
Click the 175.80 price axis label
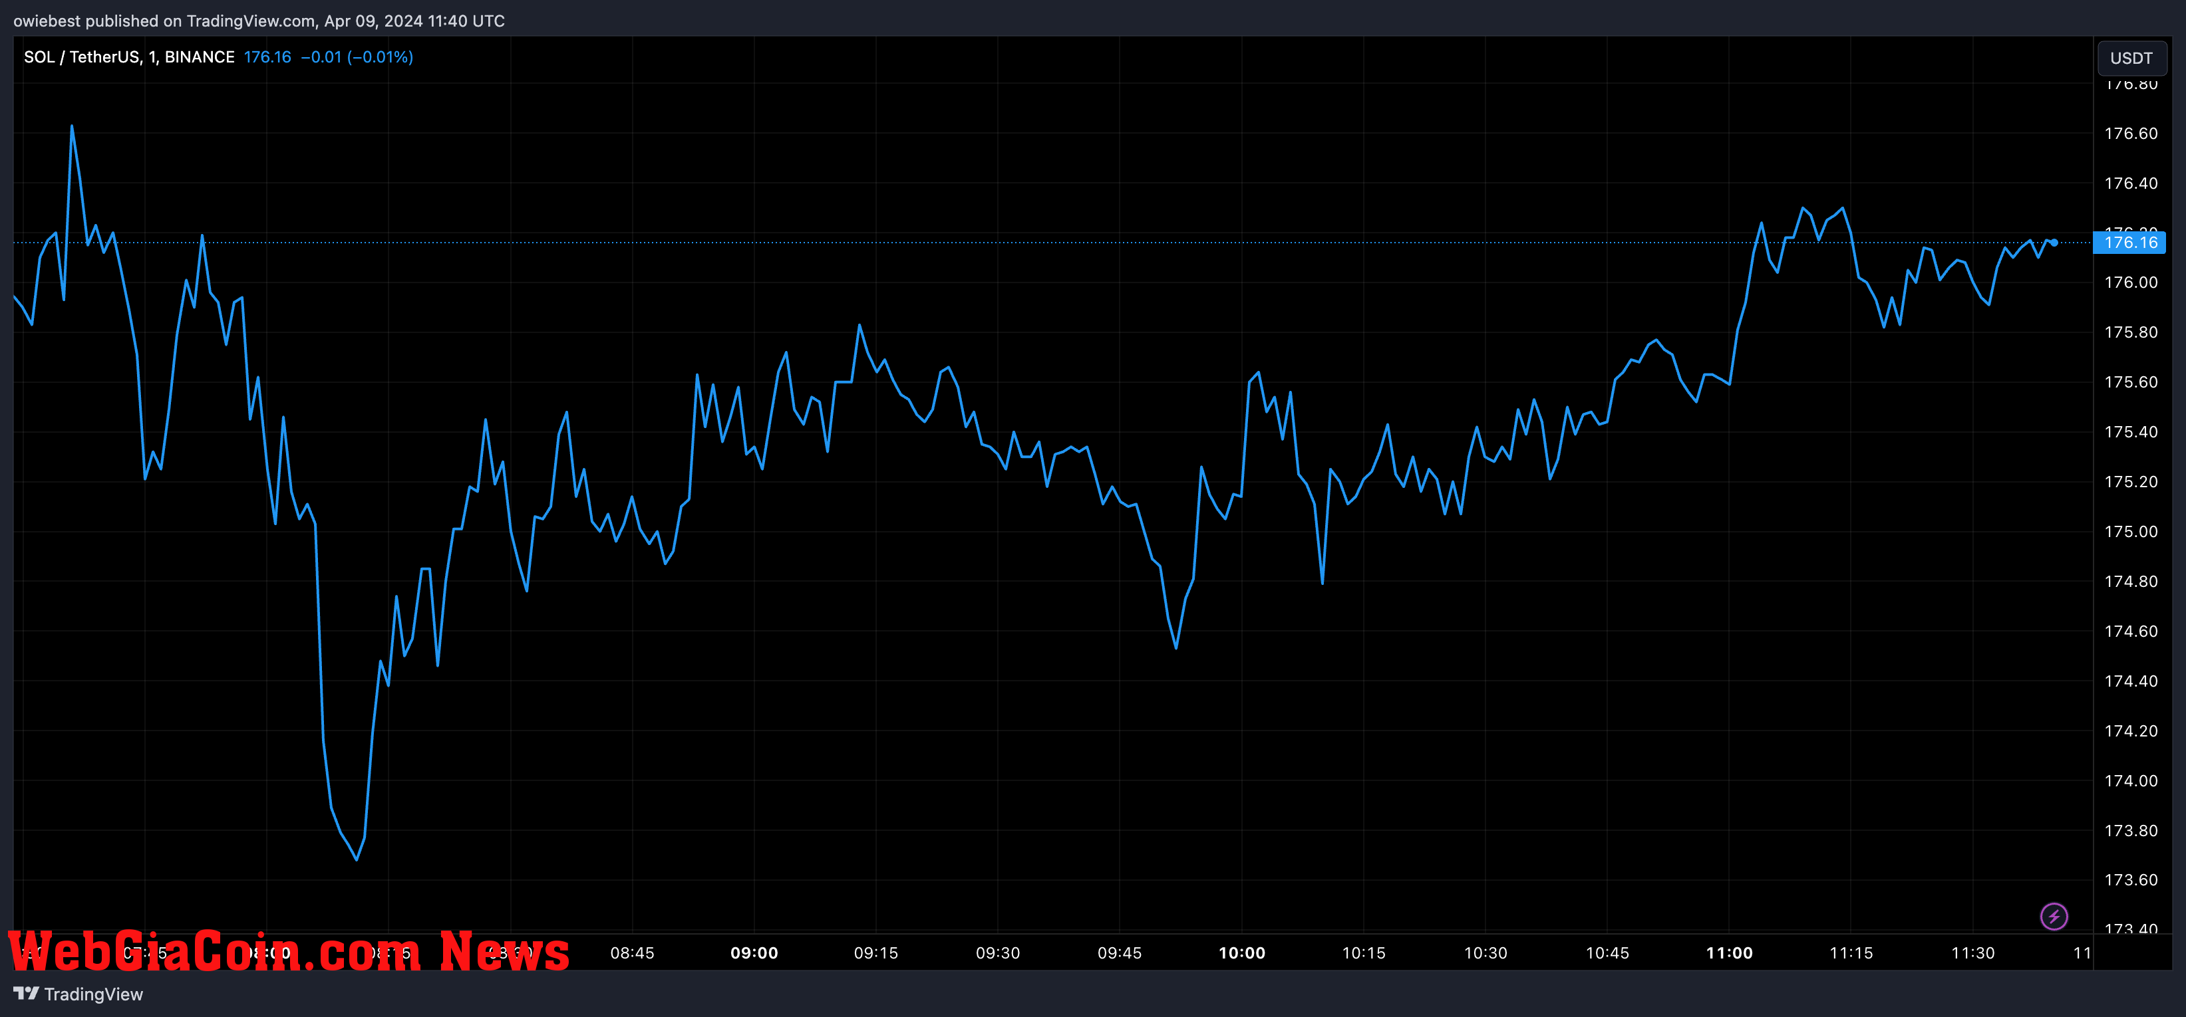tap(2131, 332)
